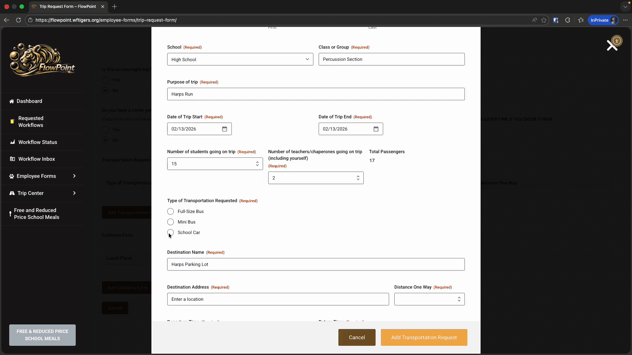Add page to favorites star icon
This screenshot has width=632, height=355.
[x=544, y=20]
